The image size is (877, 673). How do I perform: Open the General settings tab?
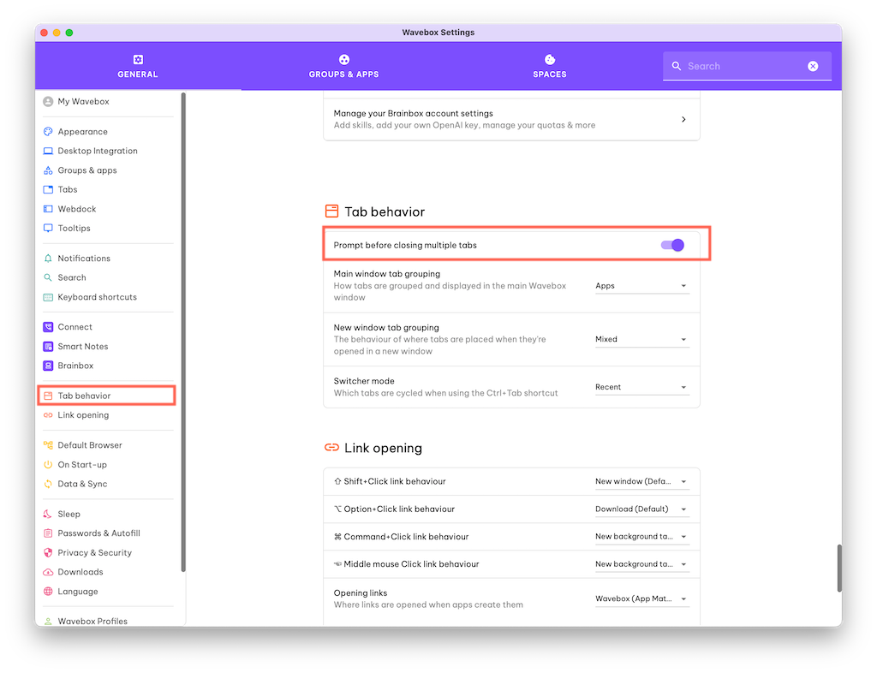point(138,66)
